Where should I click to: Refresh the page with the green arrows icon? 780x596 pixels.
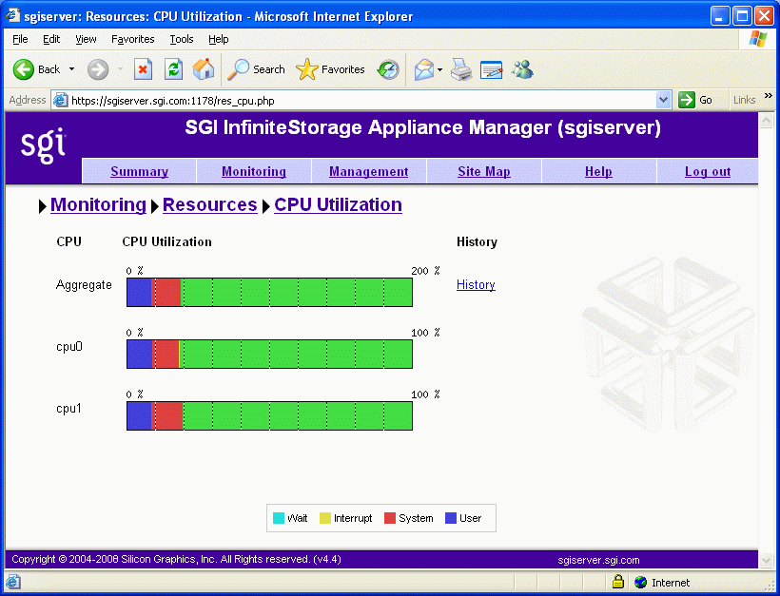coord(174,69)
